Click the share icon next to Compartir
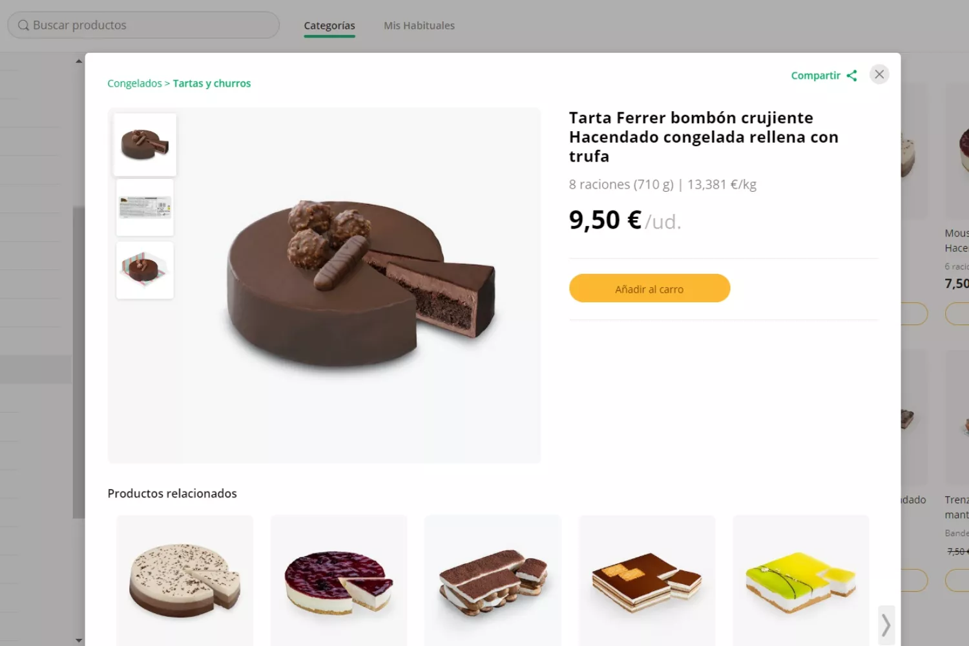Image resolution: width=969 pixels, height=646 pixels. [x=851, y=76]
